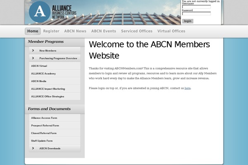
Task: Expand the New Members chevron arrow
Action: coord(33,50)
